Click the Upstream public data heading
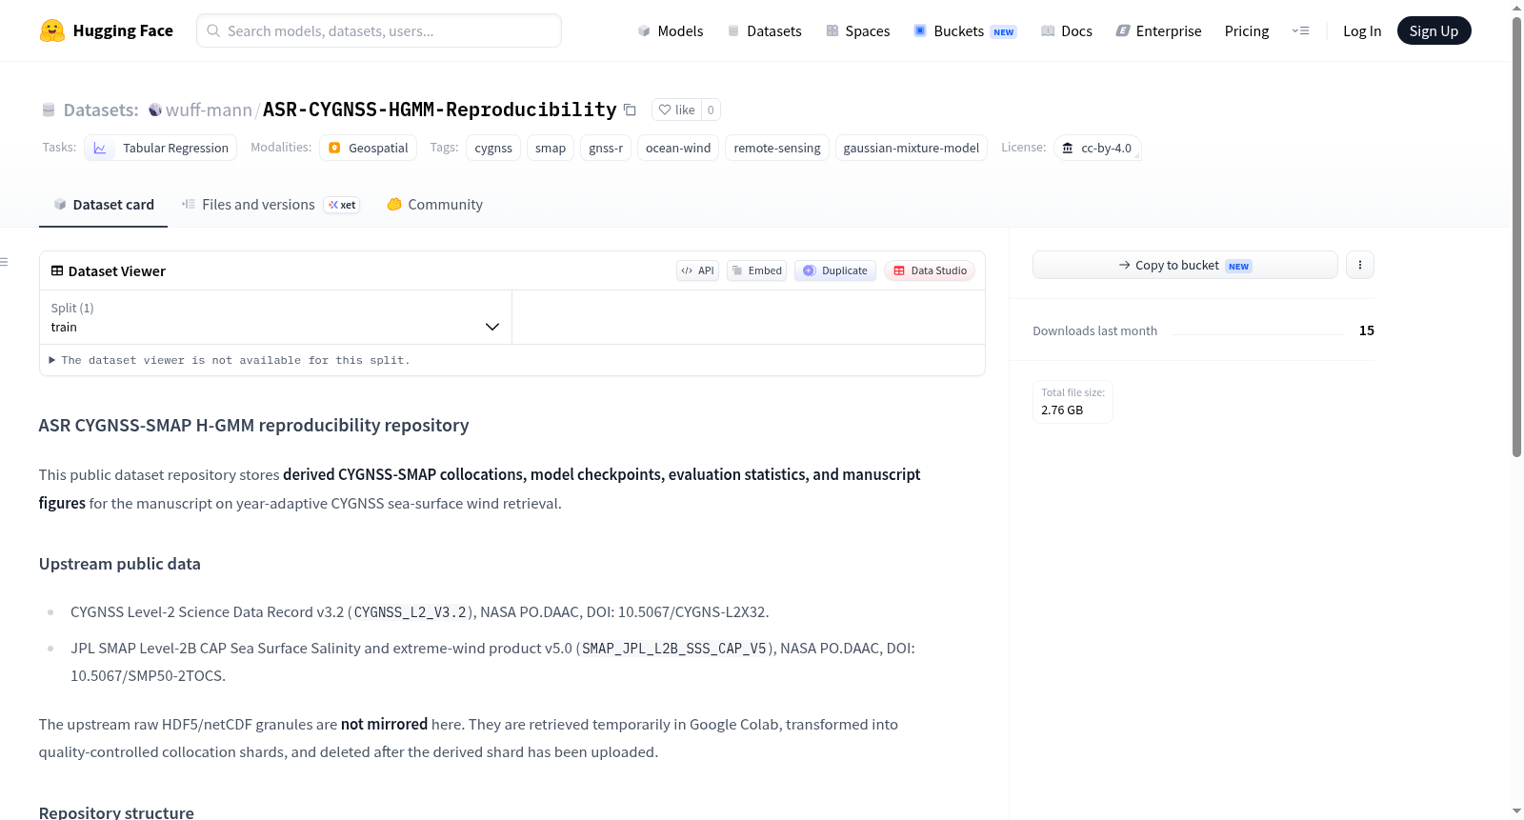The image size is (1524, 820). (x=120, y=564)
